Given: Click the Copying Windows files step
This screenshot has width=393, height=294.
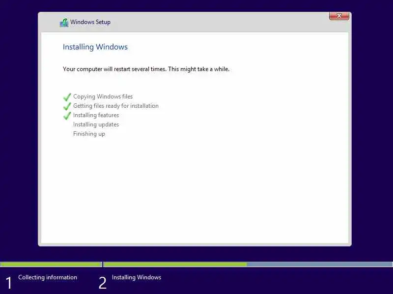Looking at the screenshot, I should (x=103, y=97).
